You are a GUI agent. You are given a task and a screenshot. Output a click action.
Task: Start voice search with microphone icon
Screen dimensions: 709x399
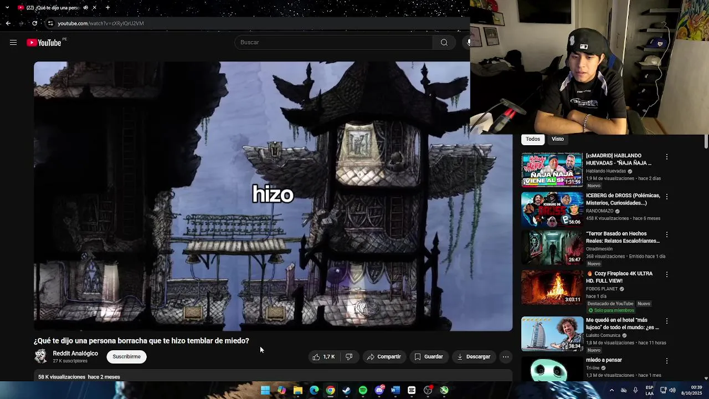(467, 43)
